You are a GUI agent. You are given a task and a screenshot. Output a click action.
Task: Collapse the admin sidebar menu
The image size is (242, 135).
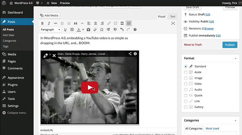pos(14,113)
